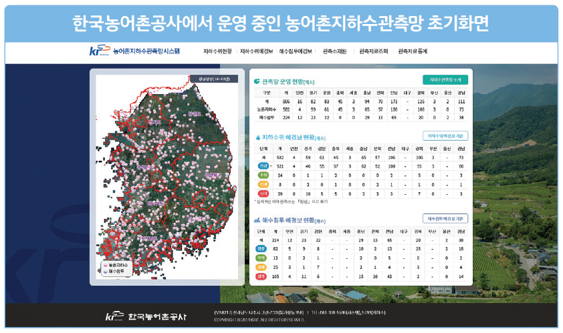Click the blue 정상 badge in groundwater level table
This screenshot has width=563, height=333.
[x=263, y=166]
